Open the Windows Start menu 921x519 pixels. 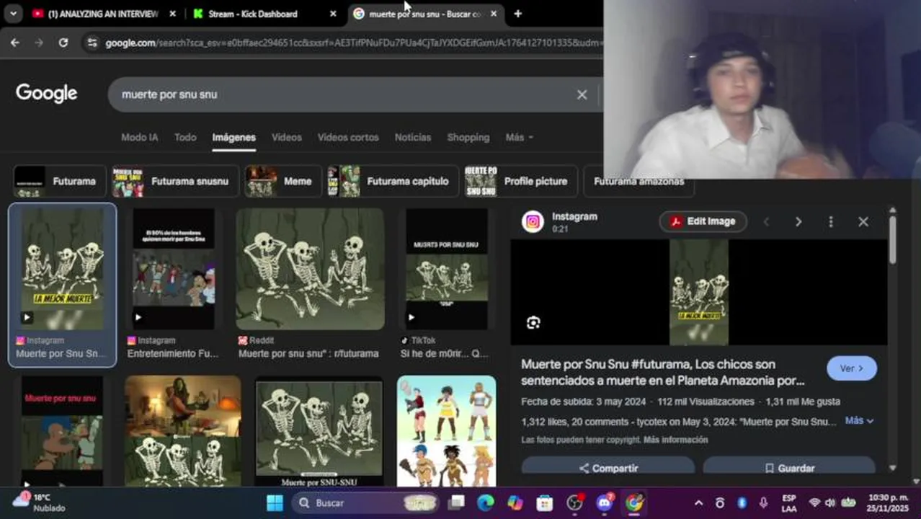(275, 502)
